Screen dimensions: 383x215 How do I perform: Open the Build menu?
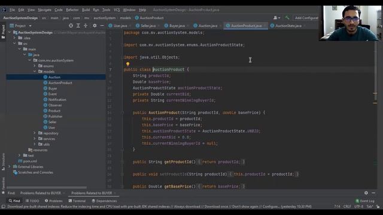[86, 10]
